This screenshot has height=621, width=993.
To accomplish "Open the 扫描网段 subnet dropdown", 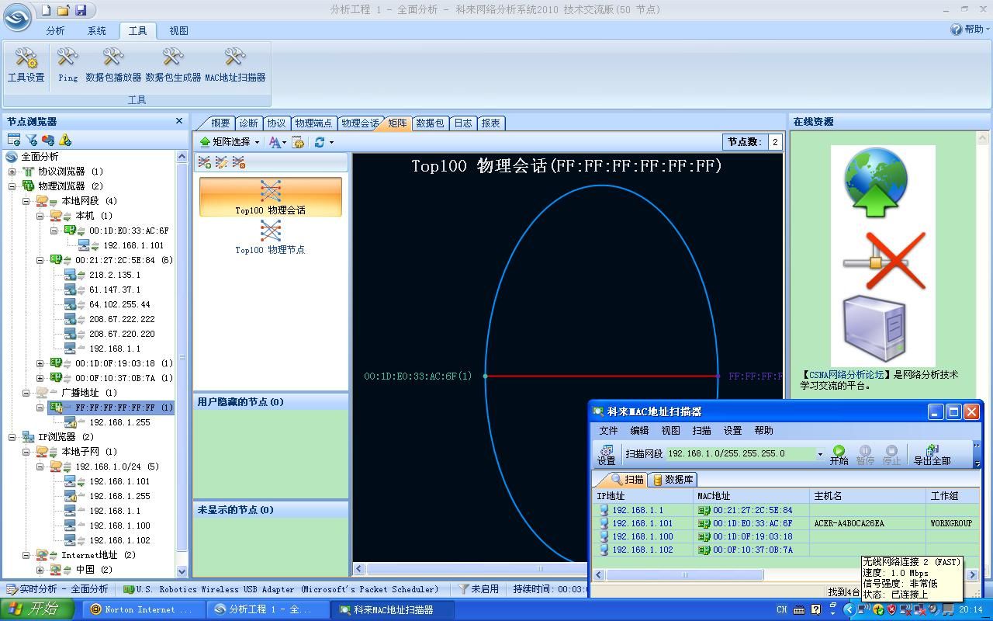I will pos(819,454).
